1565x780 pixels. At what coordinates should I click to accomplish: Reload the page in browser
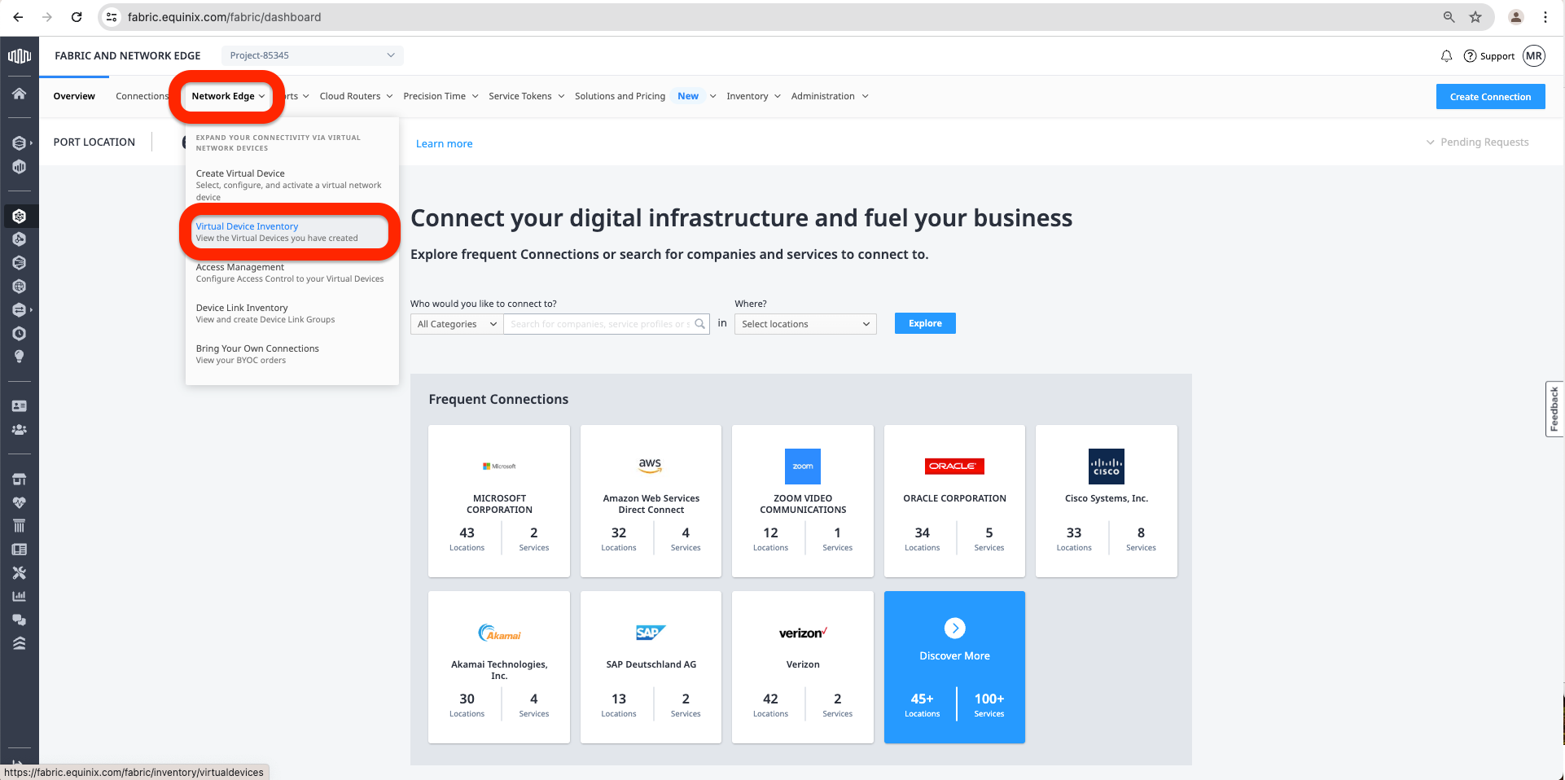coord(77,17)
